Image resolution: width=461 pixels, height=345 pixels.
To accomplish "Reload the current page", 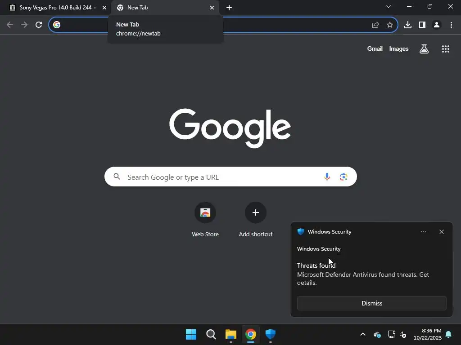I will [x=39, y=25].
